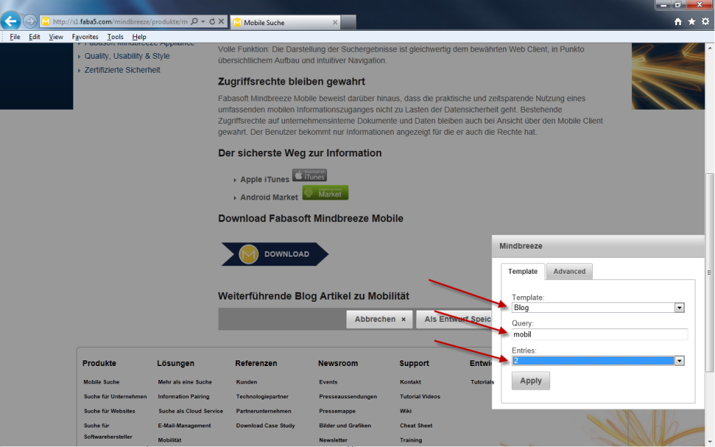
Task: Open the Mobilität footer link
Action: tap(170, 441)
